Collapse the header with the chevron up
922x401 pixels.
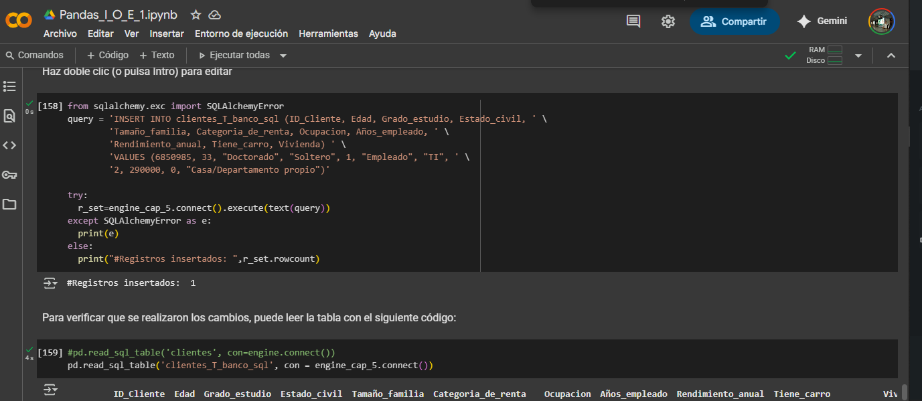(891, 56)
